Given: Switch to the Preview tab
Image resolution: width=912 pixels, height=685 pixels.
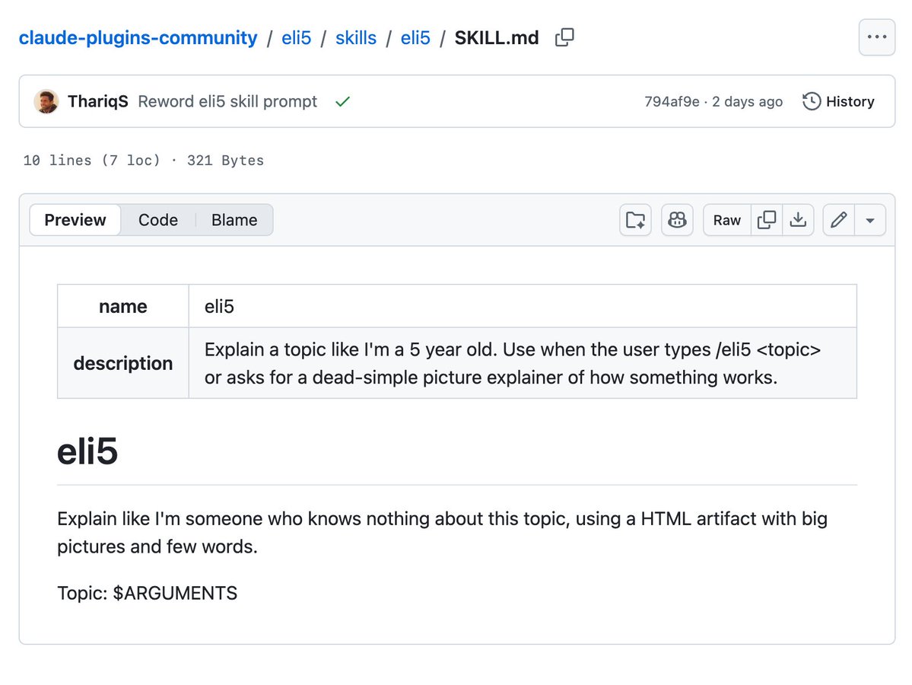Looking at the screenshot, I should [x=75, y=220].
